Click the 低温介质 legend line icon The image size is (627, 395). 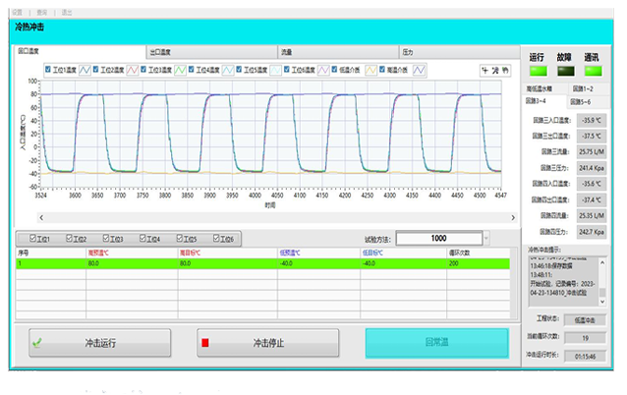(370, 70)
